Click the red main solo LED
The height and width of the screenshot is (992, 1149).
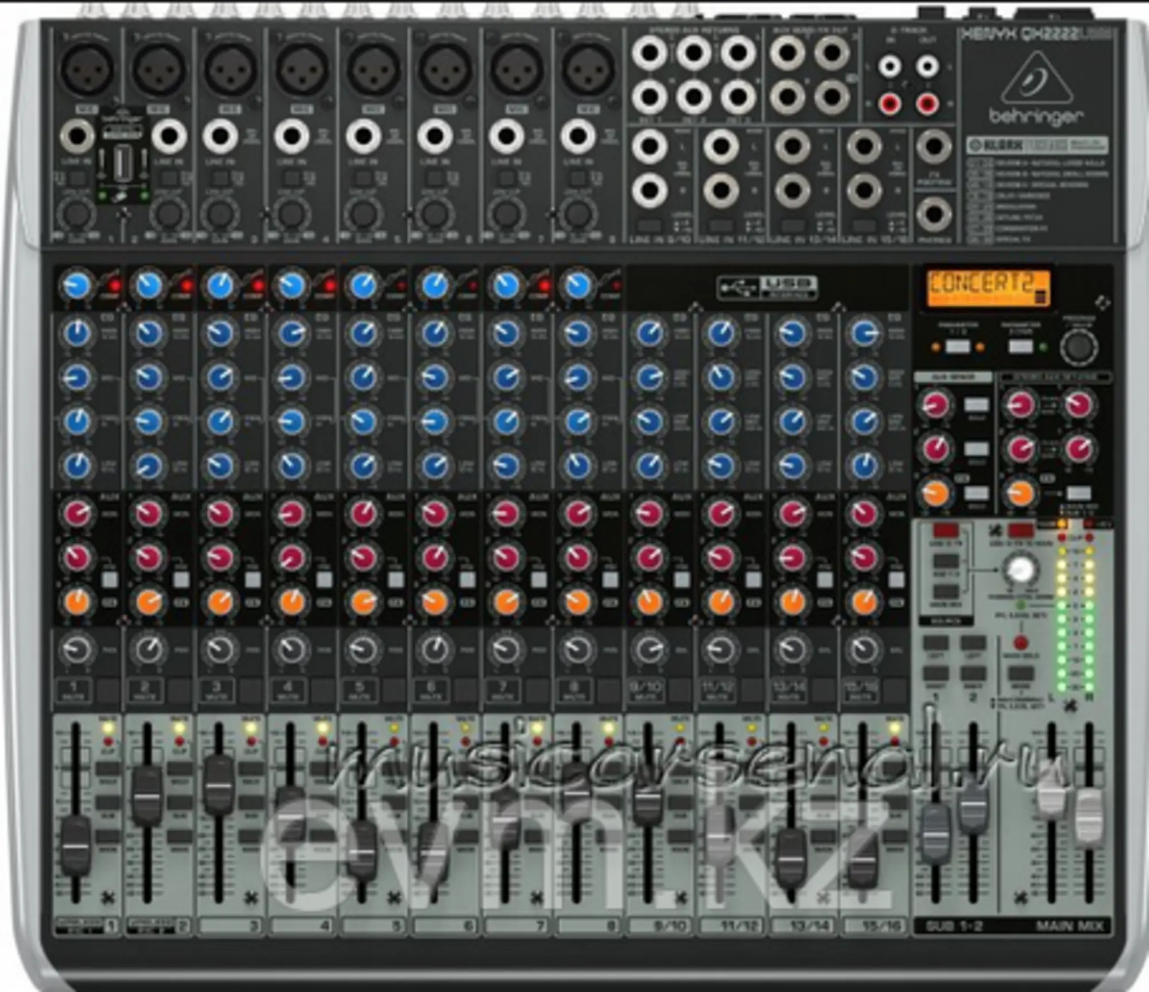point(1020,642)
